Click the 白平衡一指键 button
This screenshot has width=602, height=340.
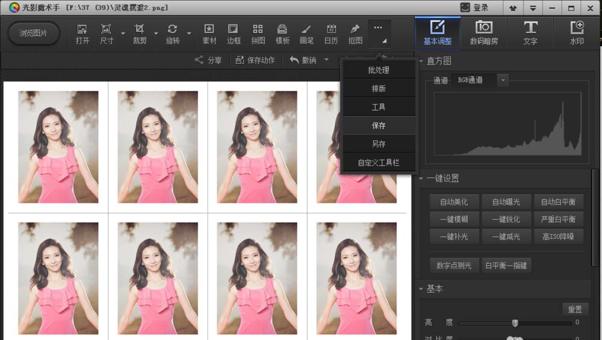506,266
